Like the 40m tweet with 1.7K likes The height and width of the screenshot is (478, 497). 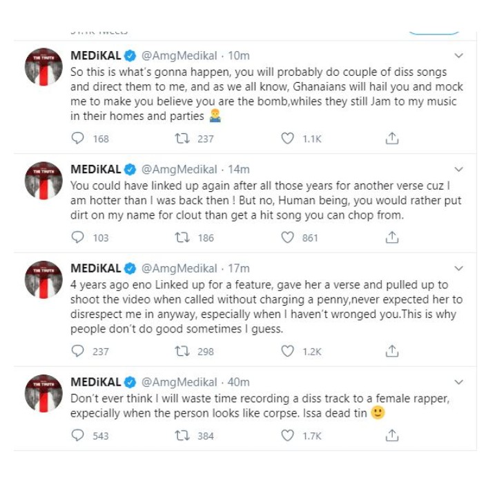pos(288,435)
